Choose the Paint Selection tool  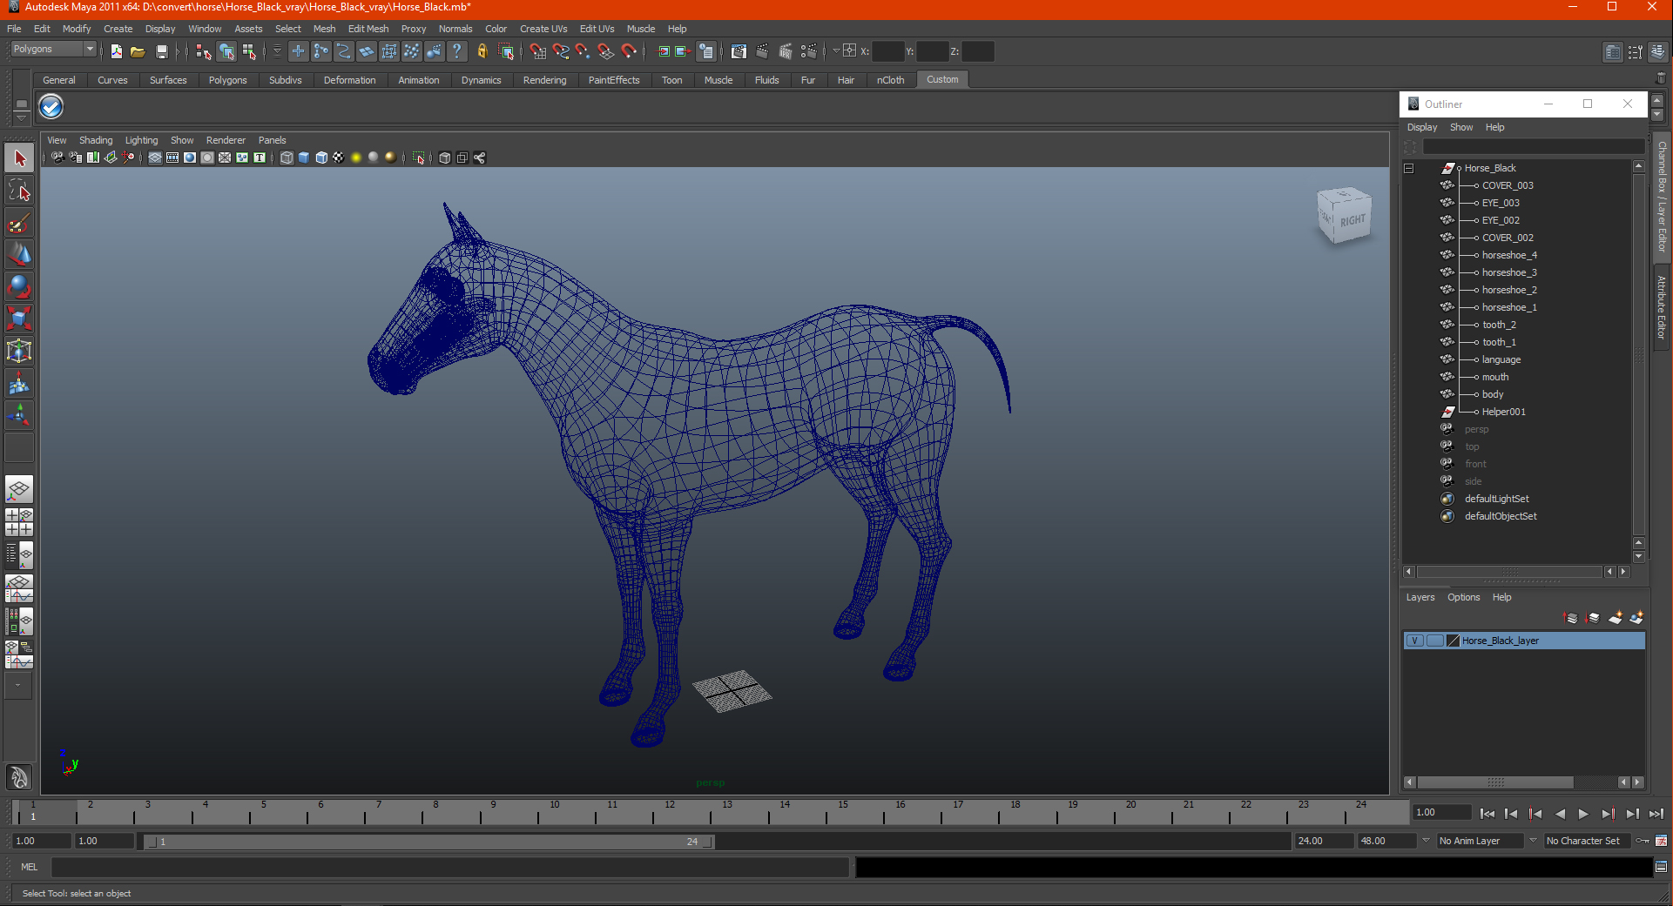[19, 223]
